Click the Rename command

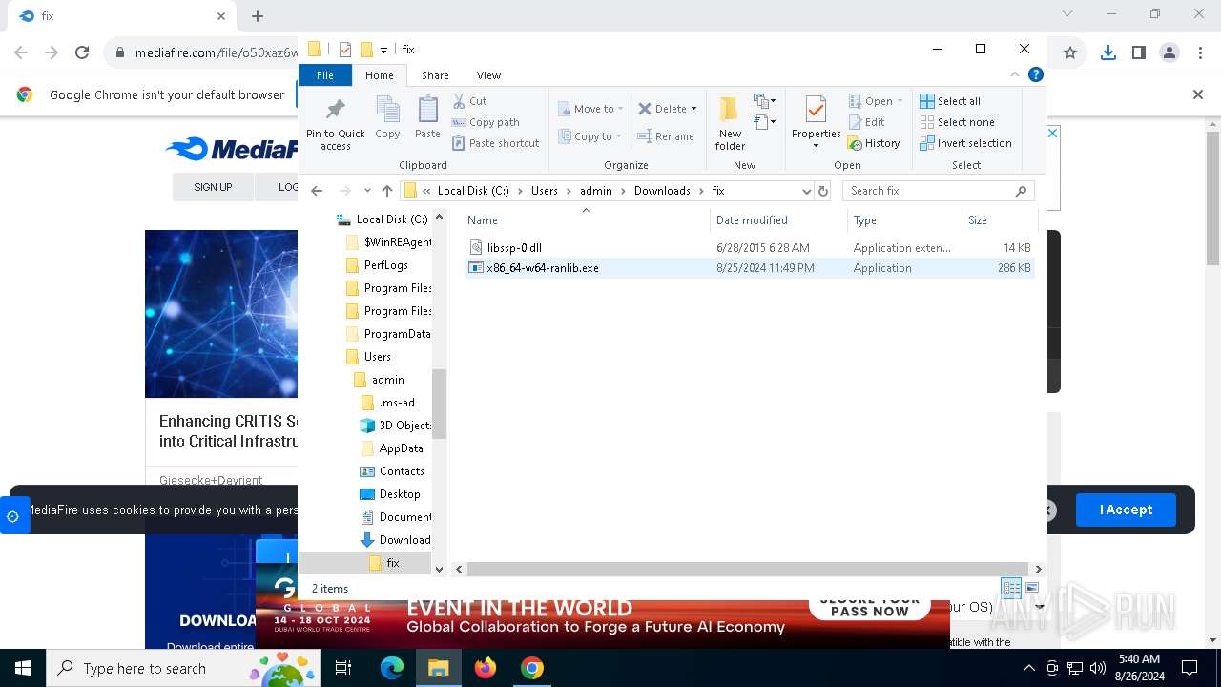tap(666, 136)
